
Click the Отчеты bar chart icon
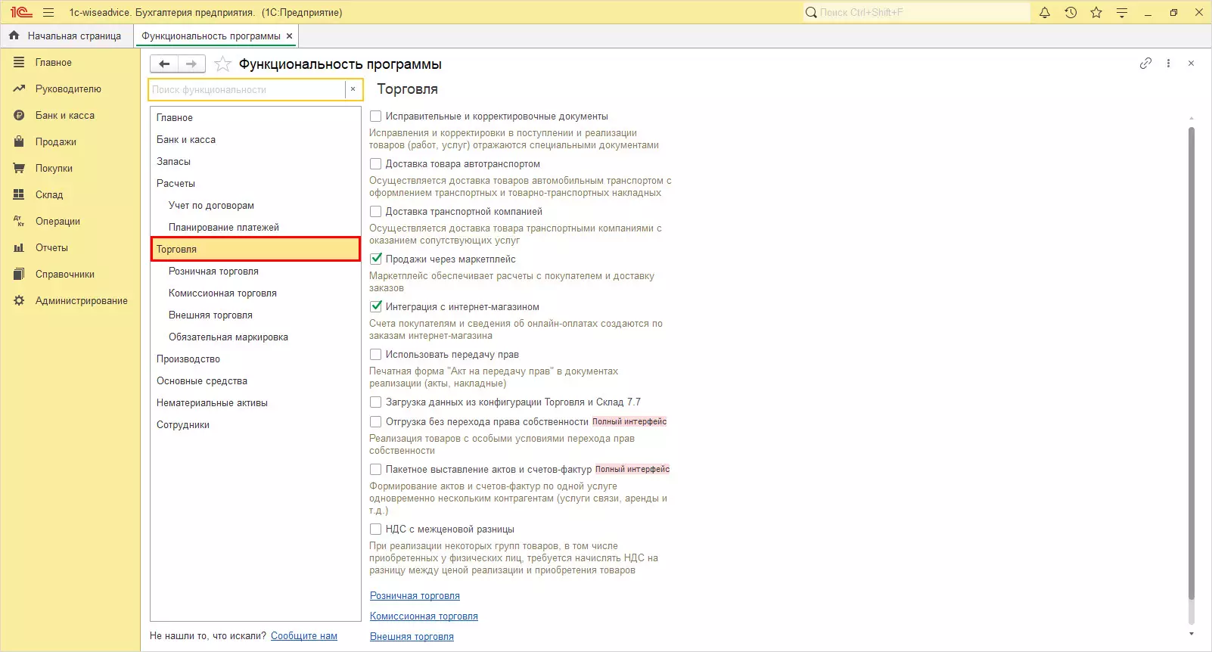19,247
